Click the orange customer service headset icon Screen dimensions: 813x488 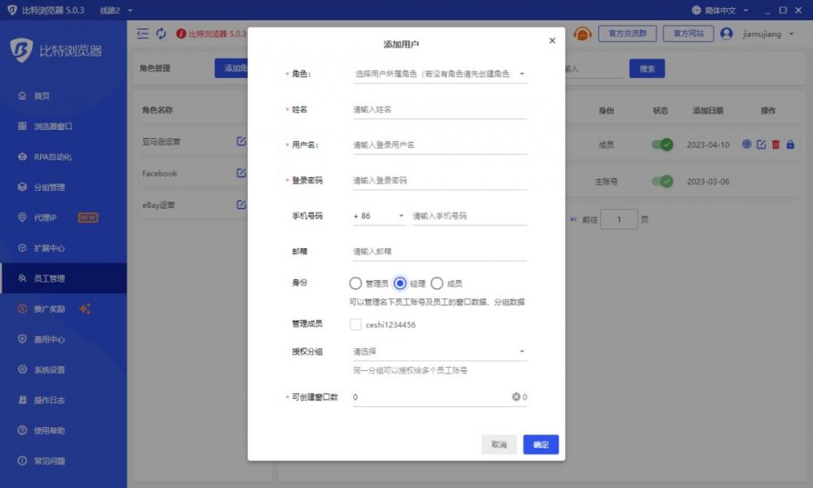582,34
